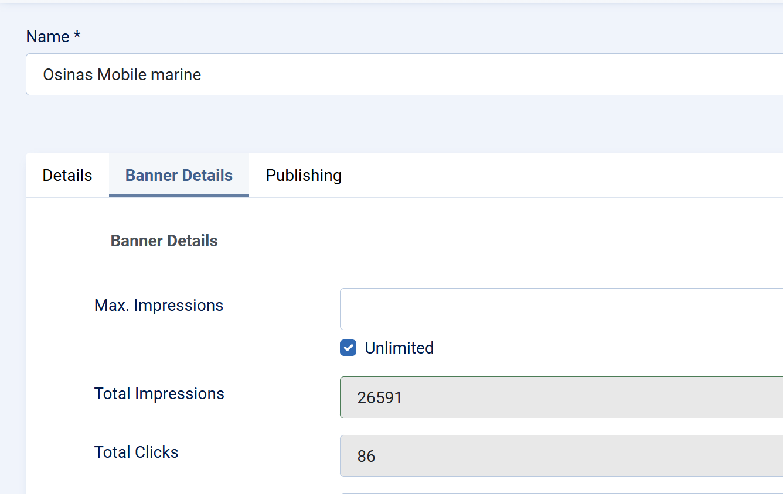This screenshot has width=783, height=494.
Task: Click the Total Clicks field showing 86
Action: [561, 456]
